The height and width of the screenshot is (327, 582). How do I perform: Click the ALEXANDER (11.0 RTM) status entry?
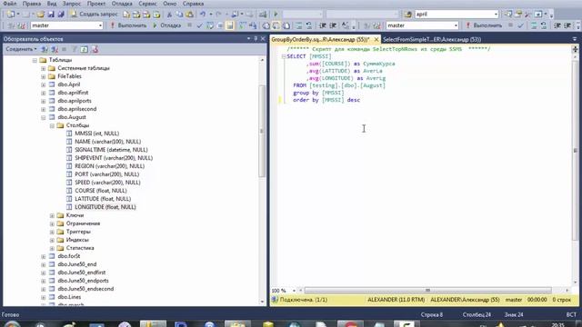tap(396, 300)
